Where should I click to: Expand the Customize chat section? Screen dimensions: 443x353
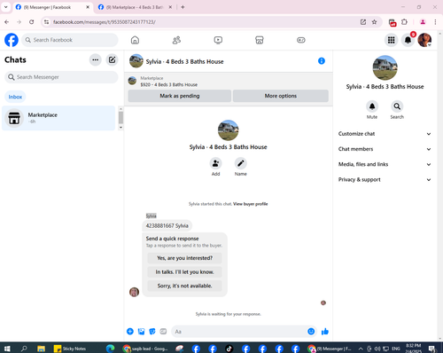[x=385, y=134]
